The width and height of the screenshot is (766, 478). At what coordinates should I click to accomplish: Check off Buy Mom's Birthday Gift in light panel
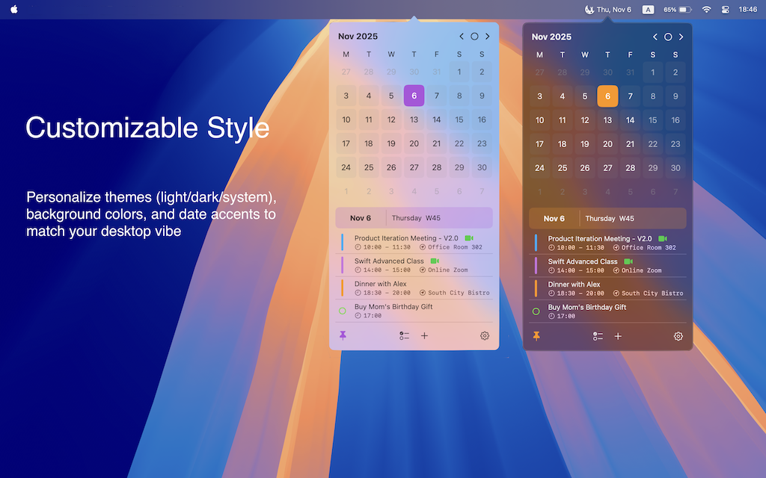343,311
